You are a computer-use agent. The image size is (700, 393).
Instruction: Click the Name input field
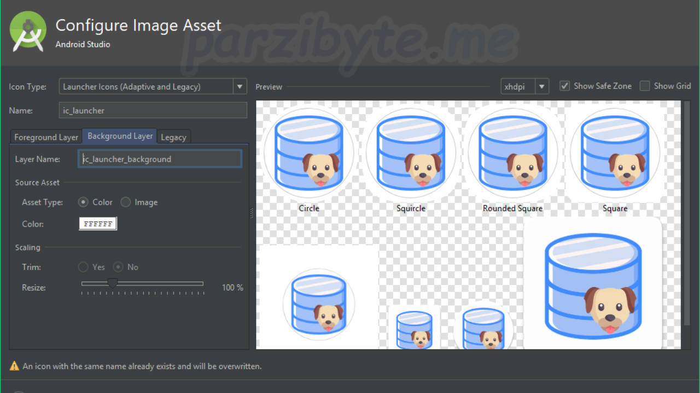coord(153,110)
